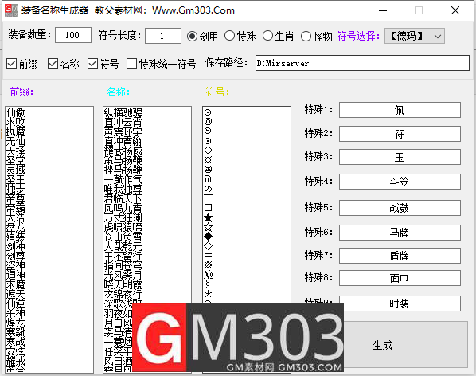Select 灵域 in the prefix list
The width and height of the screenshot is (476, 376).
point(15,170)
